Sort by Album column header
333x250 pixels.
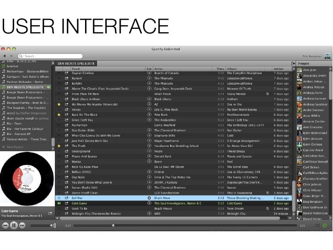[245, 69]
